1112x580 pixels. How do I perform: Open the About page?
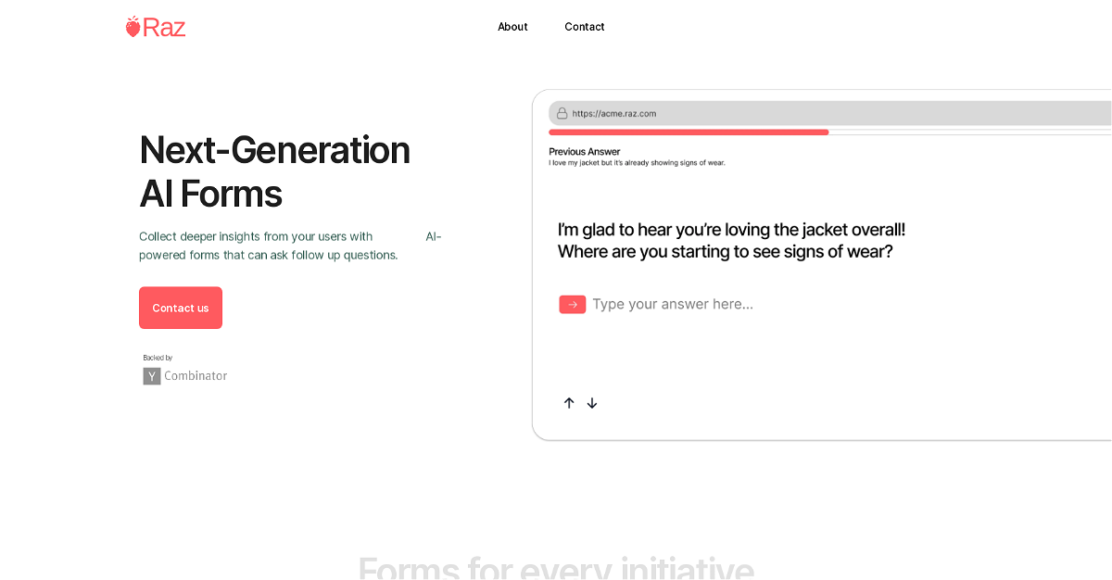tap(512, 27)
